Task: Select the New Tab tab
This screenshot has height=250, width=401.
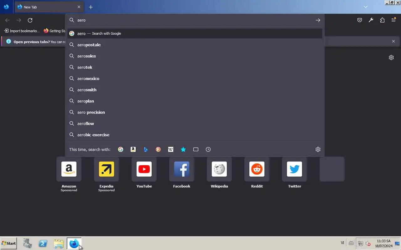Action: [x=49, y=7]
